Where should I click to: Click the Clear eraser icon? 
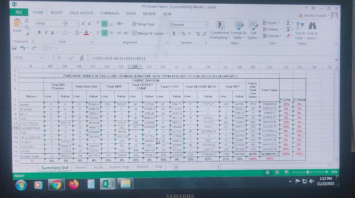(x=288, y=36)
